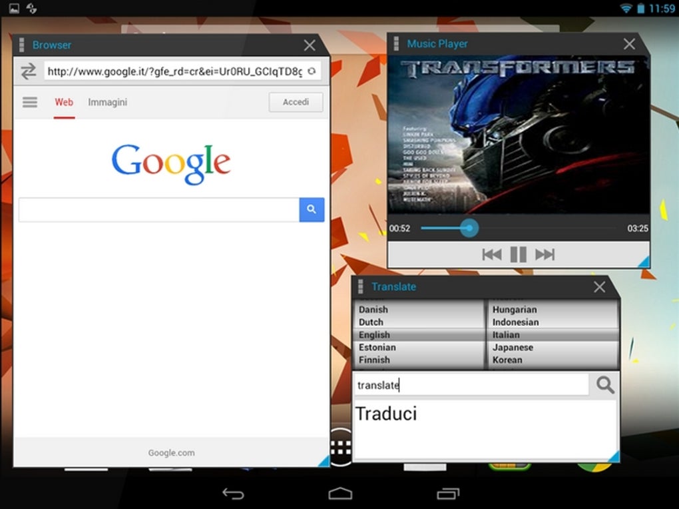The width and height of the screenshot is (679, 509).
Task: Click the 00:52 elapsed time label
Action: click(x=399, y=229)
